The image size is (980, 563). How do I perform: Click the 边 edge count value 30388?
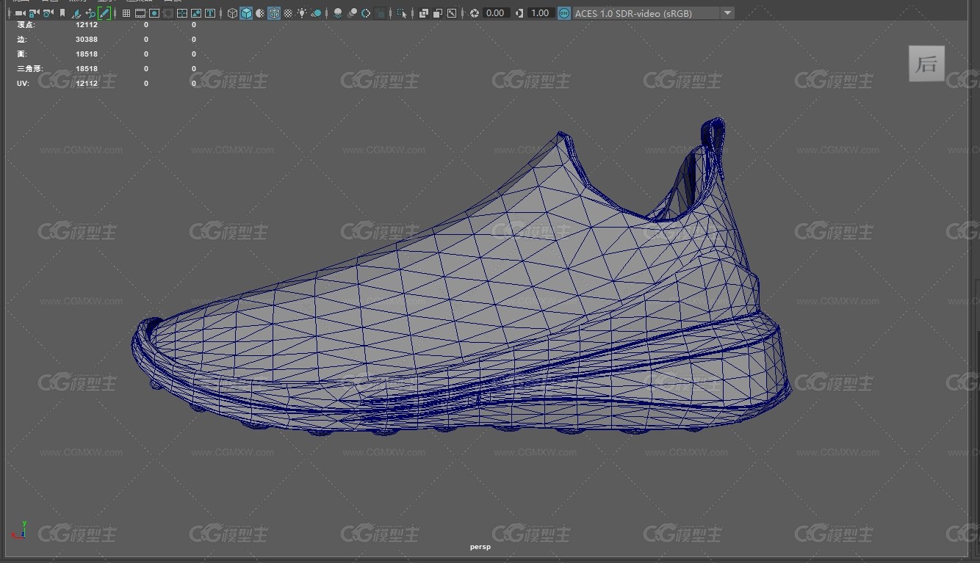(x=87, y=40)
